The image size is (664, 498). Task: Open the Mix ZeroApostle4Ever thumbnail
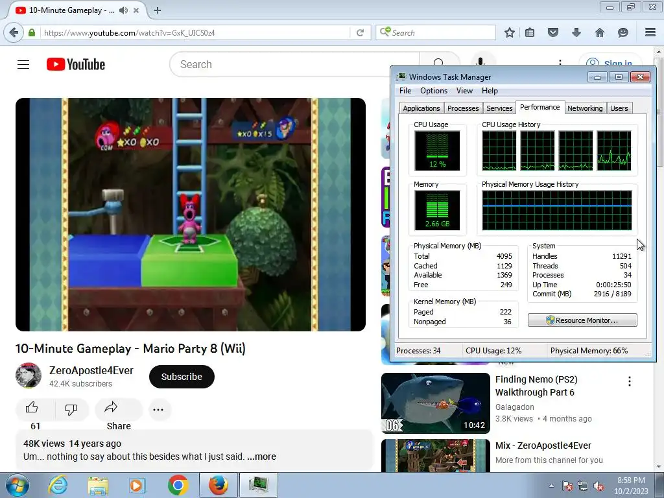click(435, 456)
